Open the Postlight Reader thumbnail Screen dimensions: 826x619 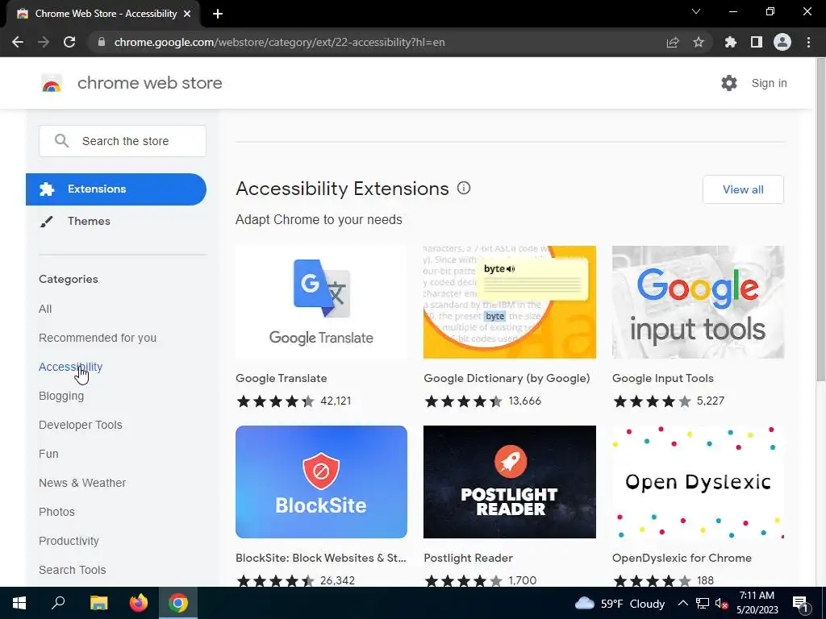(x=510, y=482)
